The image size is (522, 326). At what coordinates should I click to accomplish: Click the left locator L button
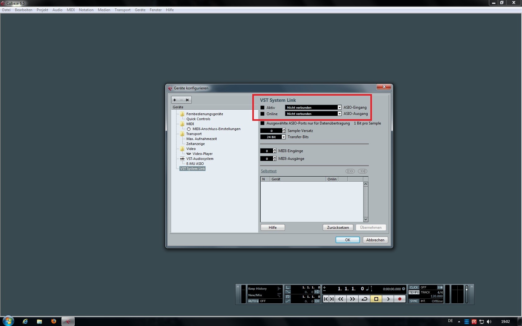point(288,288)
